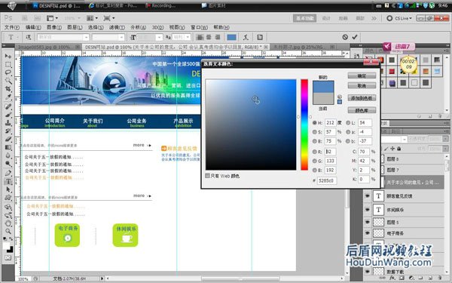Click the 确定 button in color picker

362,75
